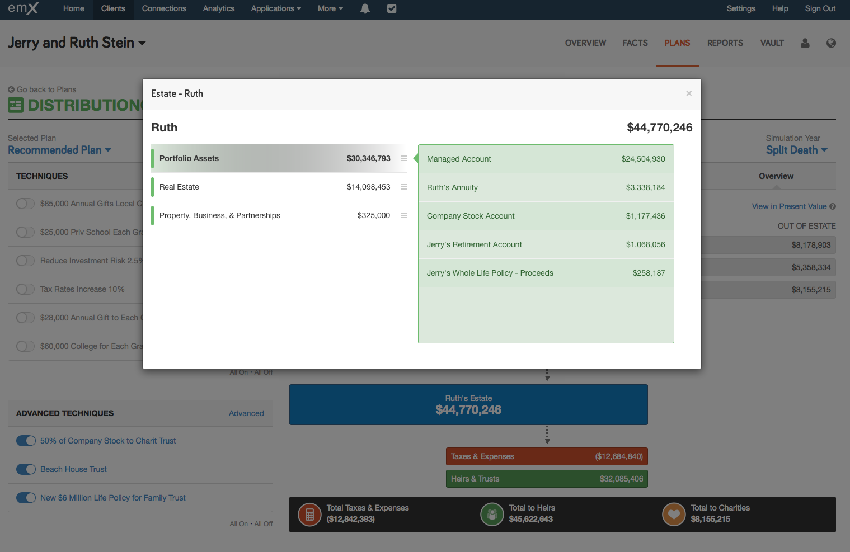
Task: Click the Total Taxes & Expenses calculator icon
Action: coord(309,515)
